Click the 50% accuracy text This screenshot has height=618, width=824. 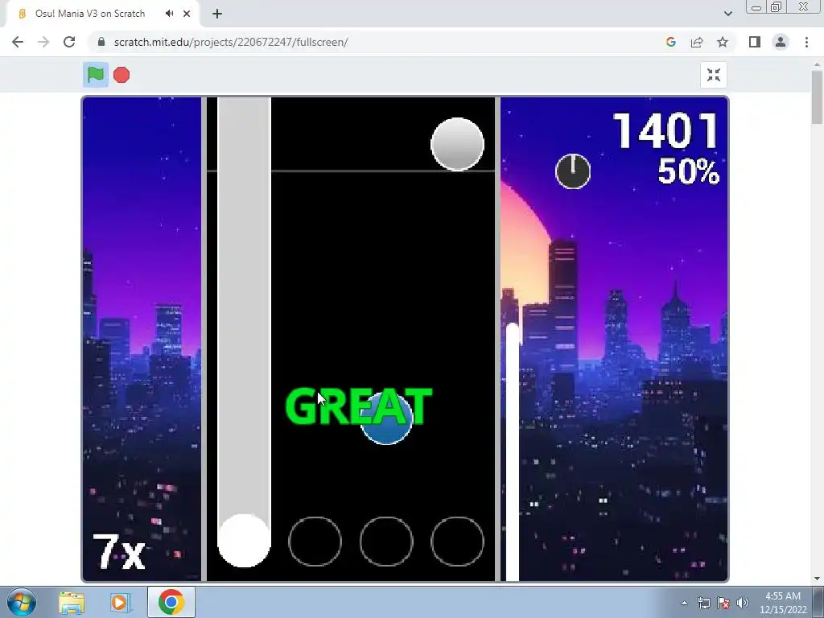[689, 171]
